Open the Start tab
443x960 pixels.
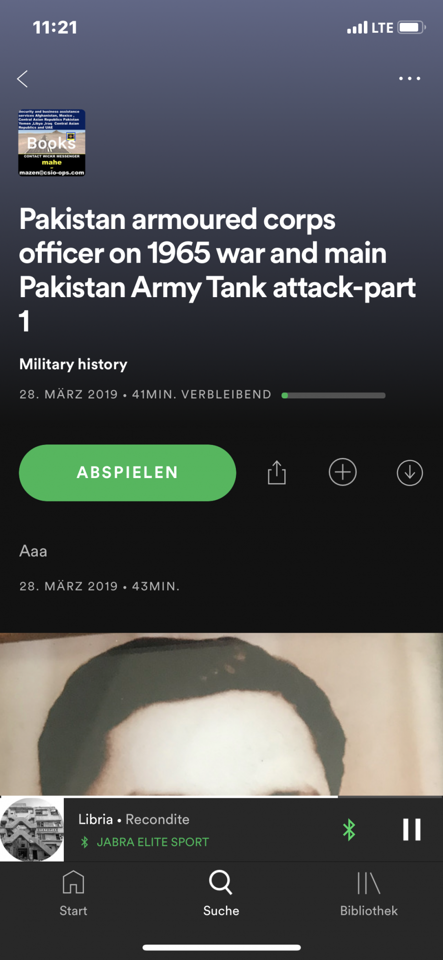(73, 894)
